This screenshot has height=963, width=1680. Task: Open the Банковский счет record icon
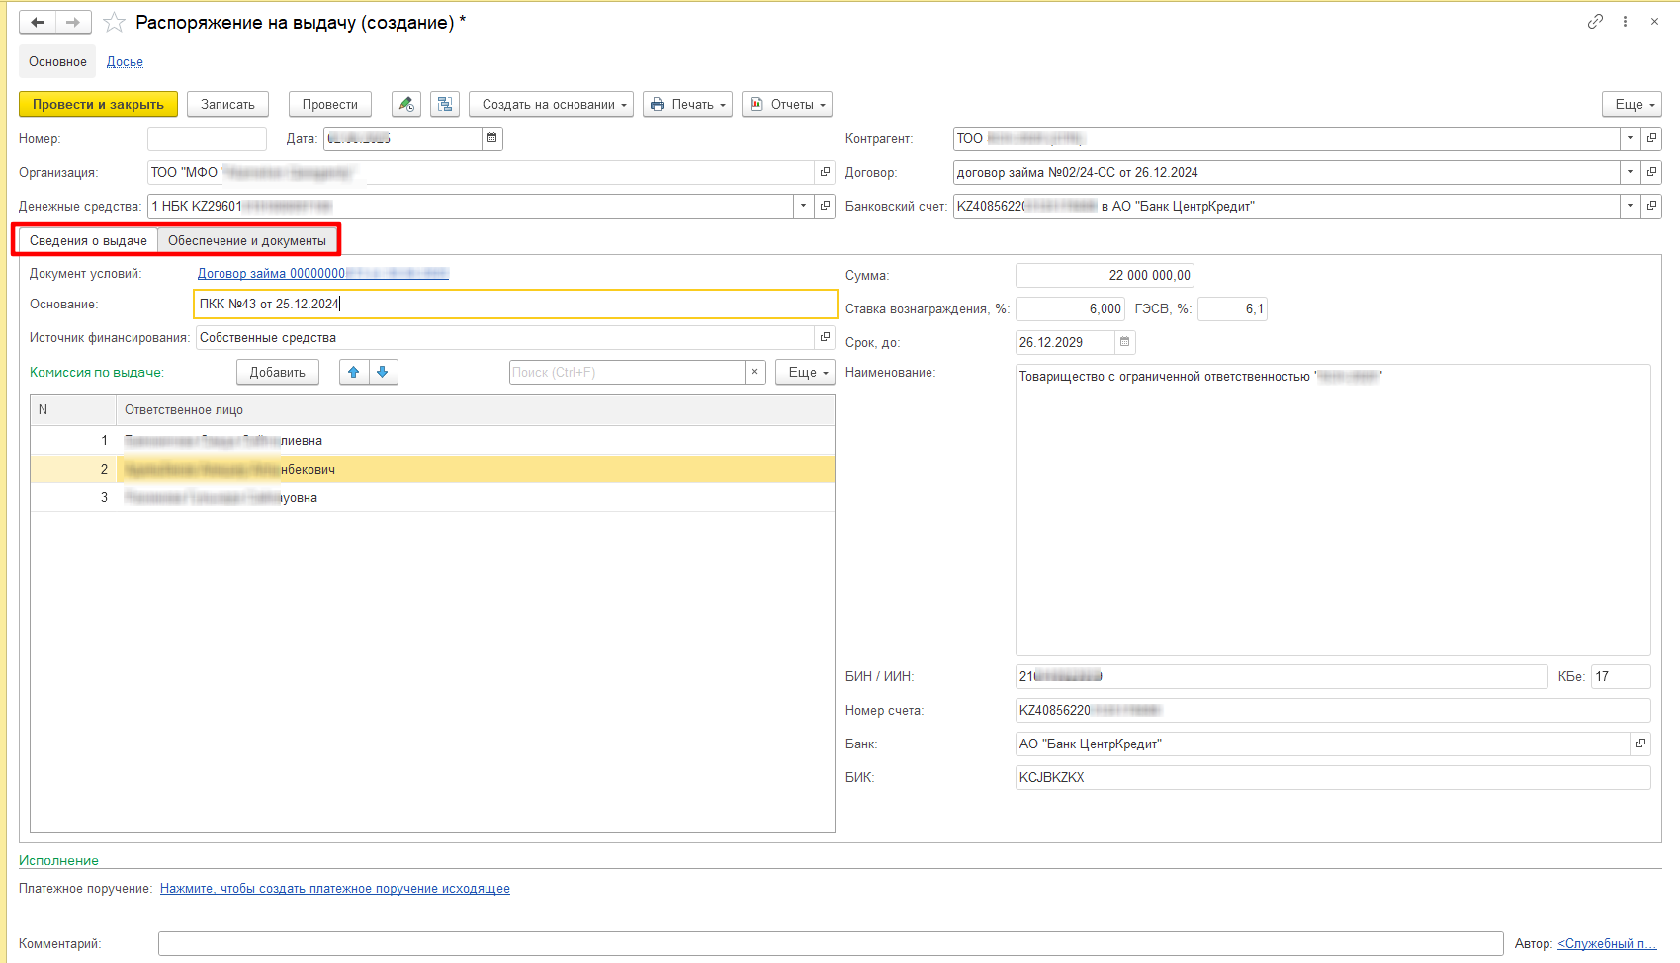(x=1651, y=206)
